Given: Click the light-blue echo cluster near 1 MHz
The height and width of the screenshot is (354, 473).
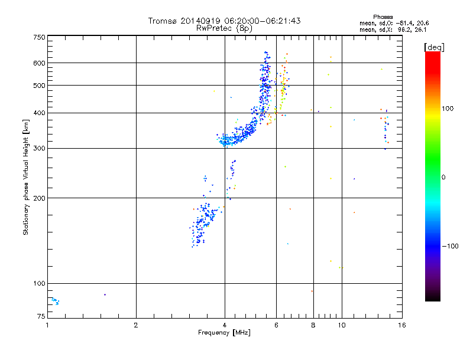Looking at the screenshot, I should tap(55, 301).
